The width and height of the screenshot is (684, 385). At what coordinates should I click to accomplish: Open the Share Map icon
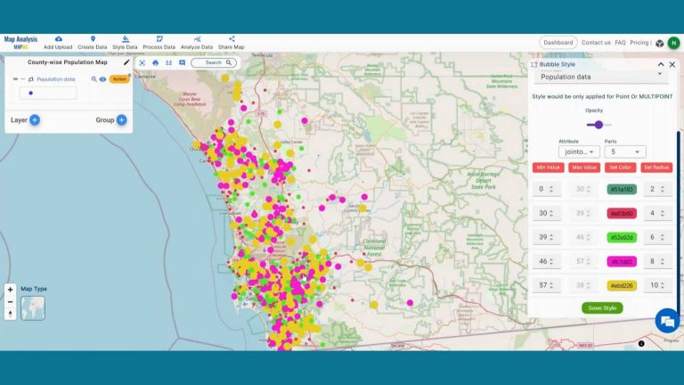click(232, 39)
